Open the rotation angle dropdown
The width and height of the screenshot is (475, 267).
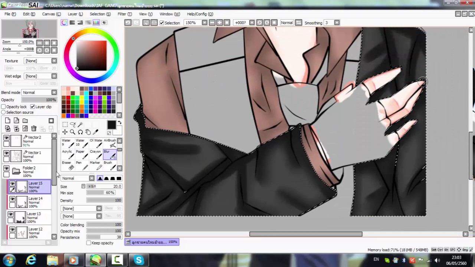coord(252,23)
